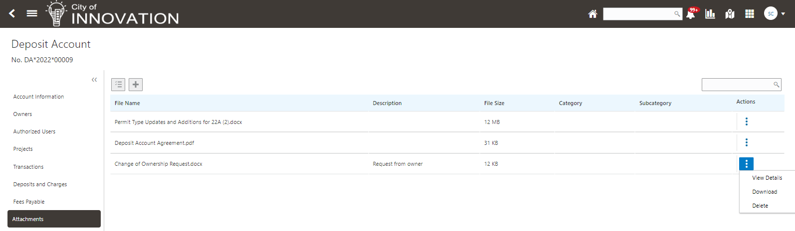795x231 pixels.
Task: Expand the user account dropdown arrow
Action: [783, 14]
